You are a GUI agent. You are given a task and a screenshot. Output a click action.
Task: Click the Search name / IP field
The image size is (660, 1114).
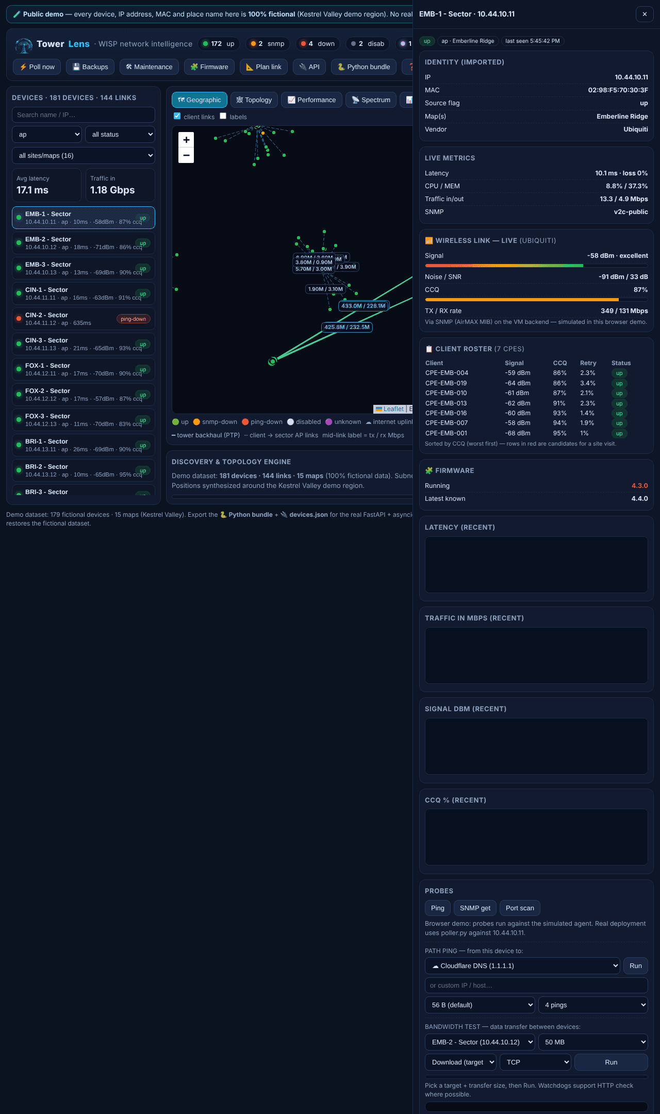click(x=84, y=115)
